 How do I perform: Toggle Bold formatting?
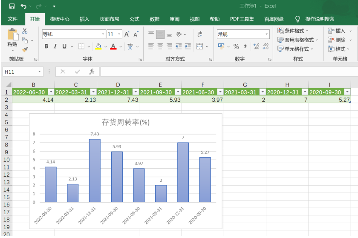[46, 46]
